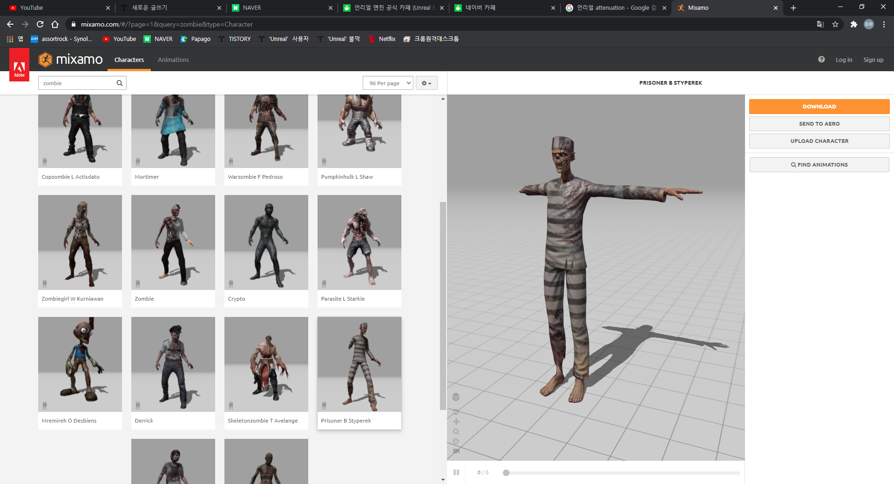Screen dimensions: 894x484
Task: Open the Chrome three-dot menu
Action: [x=884, y=24]
